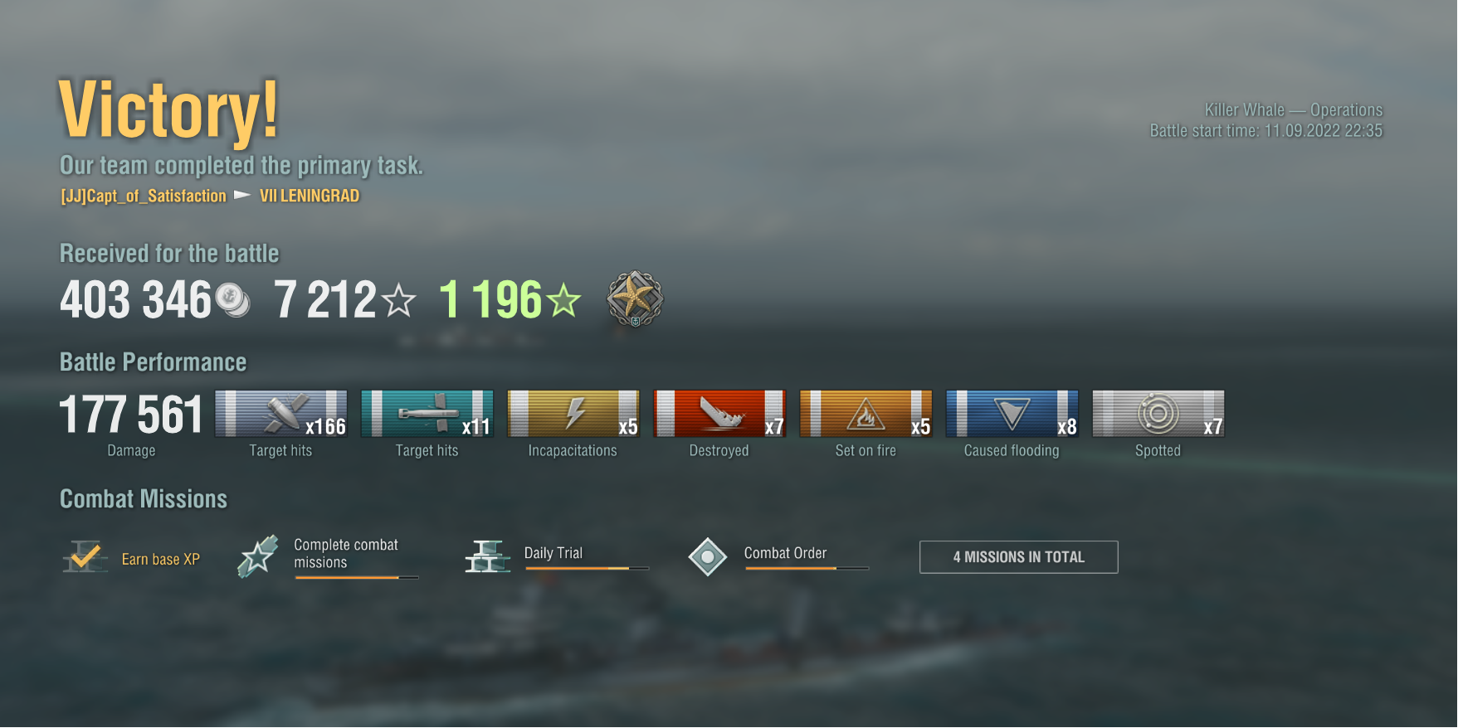Click the starfish achievement badge
The width and height of the screenshot is (1458, 728).
click(635, 298)
